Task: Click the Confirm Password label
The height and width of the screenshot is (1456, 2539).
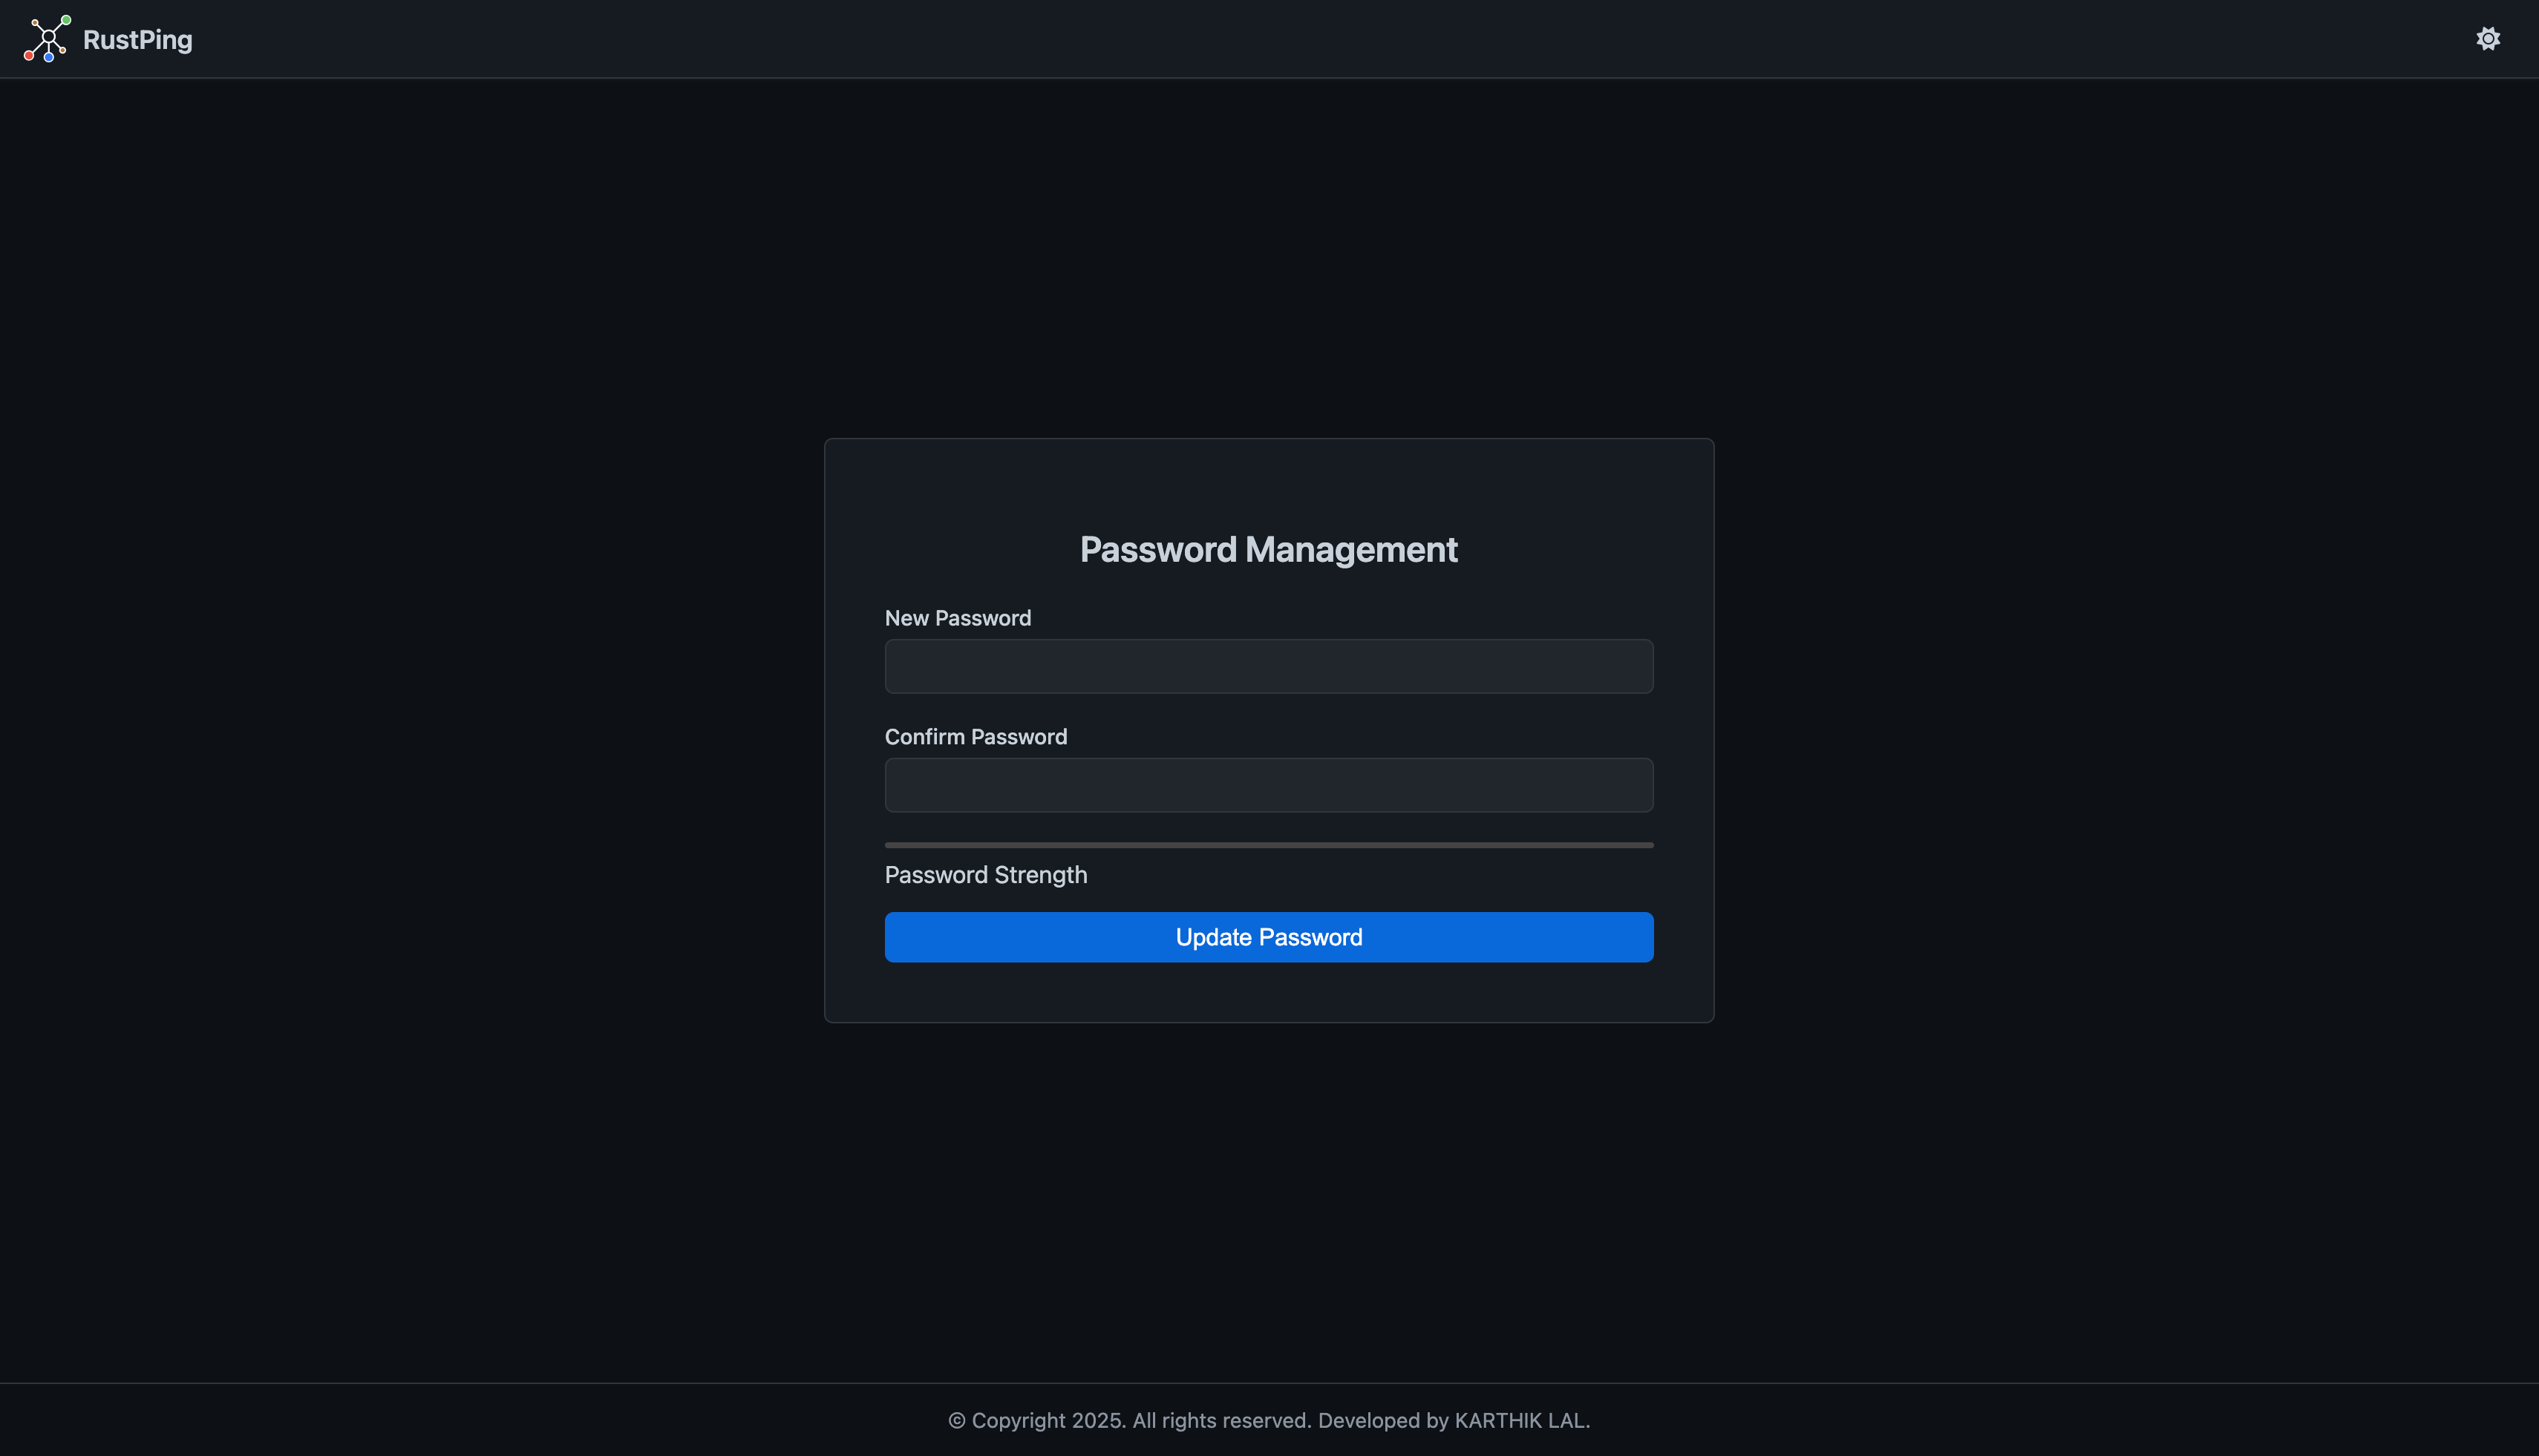Action: pos(976,737)
